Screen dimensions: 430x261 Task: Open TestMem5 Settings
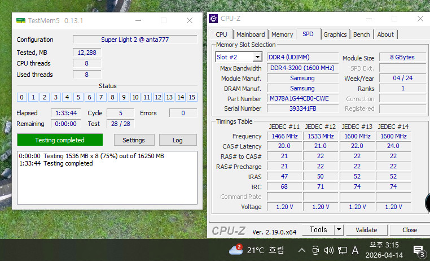pos(134,140)
